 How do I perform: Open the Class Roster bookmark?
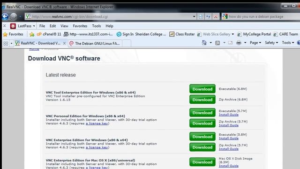[x=182, y=34]
